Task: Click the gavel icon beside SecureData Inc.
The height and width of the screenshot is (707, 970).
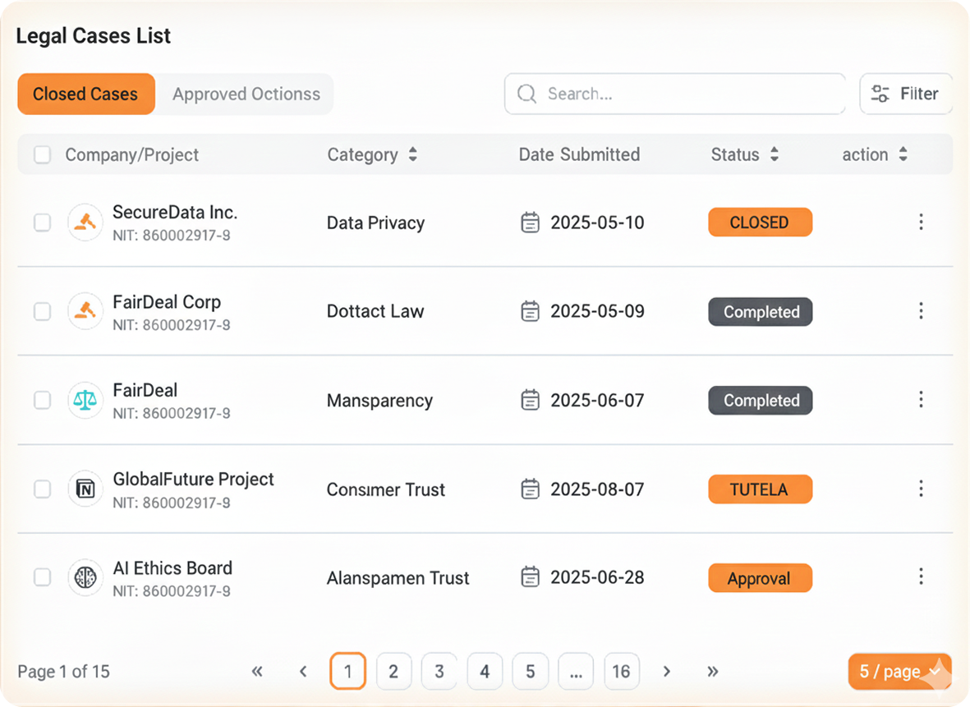Action: tap(85, 223)
